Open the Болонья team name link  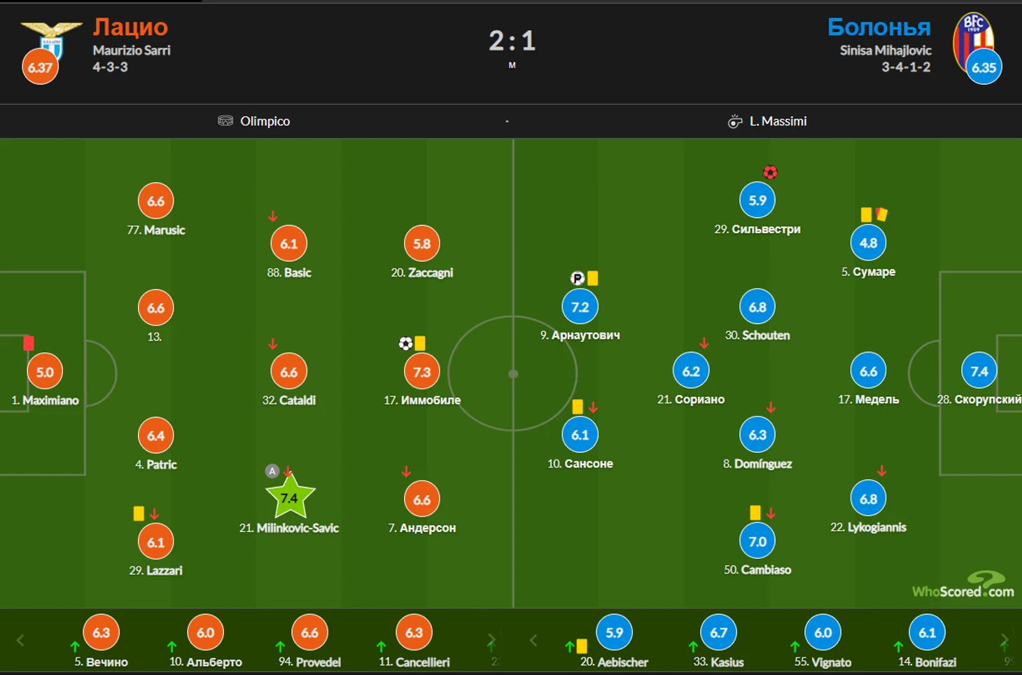click(878, 27)
